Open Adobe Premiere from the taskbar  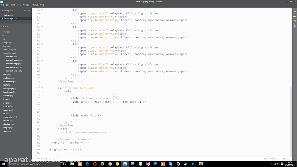(x=133, y=164)
